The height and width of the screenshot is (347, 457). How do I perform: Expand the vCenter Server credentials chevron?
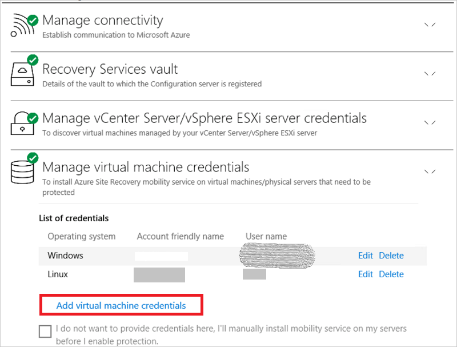430,123
